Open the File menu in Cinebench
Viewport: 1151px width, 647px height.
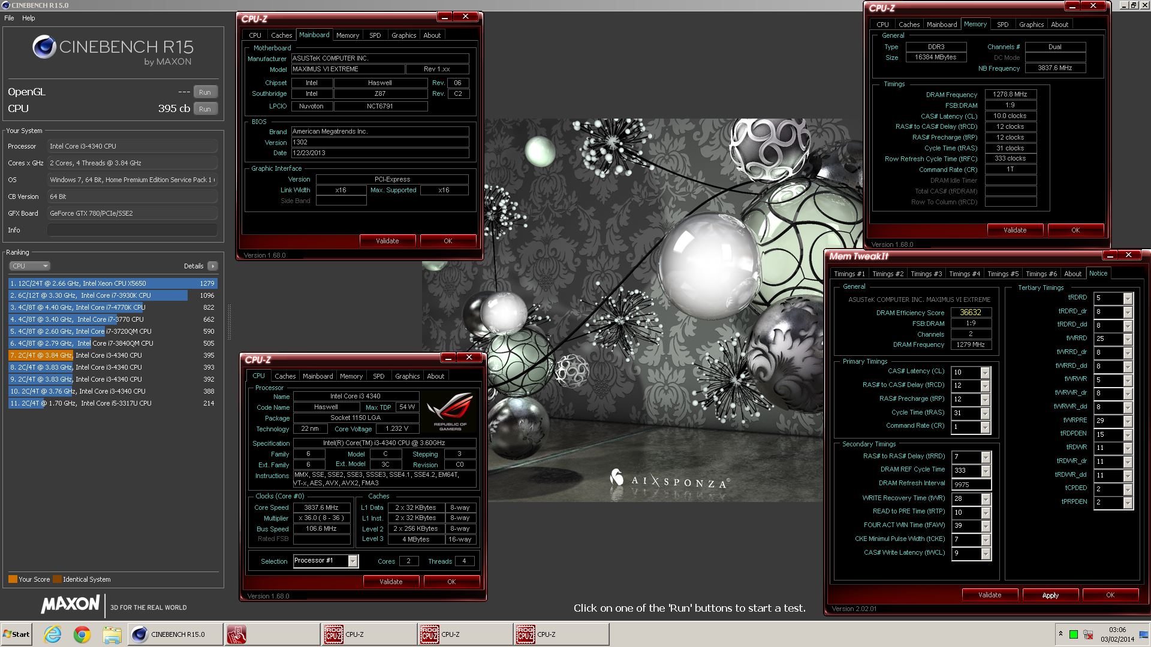point(9,18)
